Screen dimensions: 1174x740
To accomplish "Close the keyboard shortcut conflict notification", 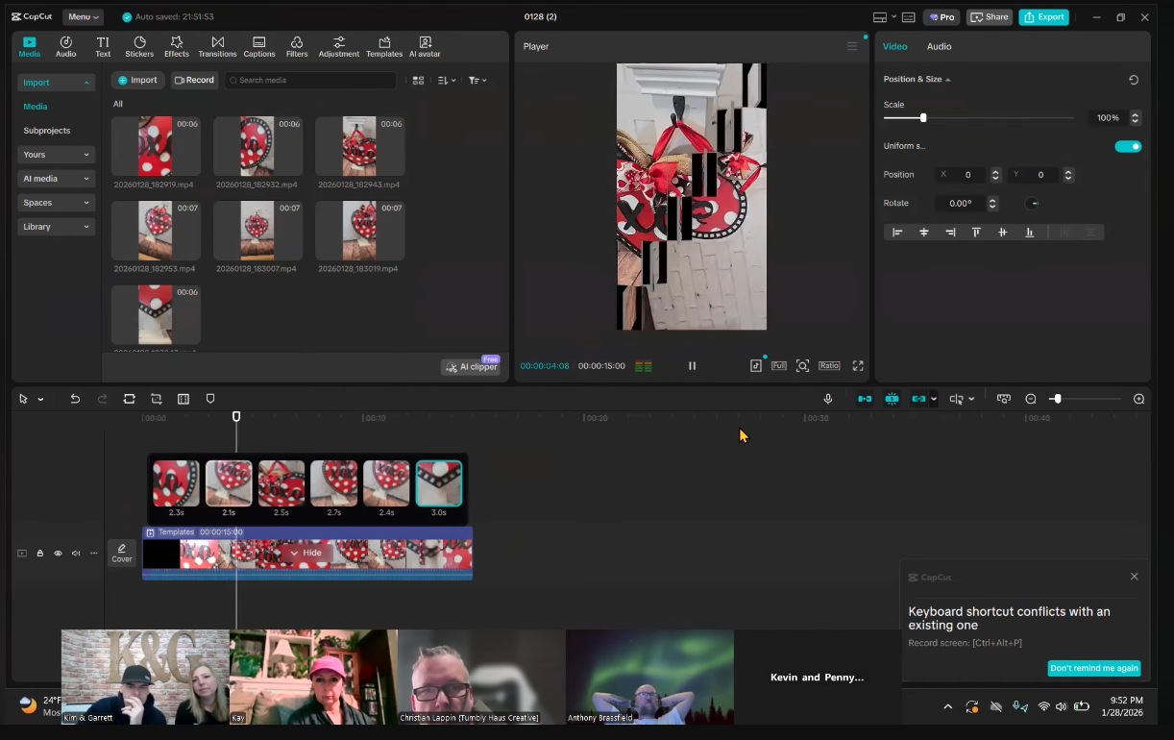I will pos(1135,577).
